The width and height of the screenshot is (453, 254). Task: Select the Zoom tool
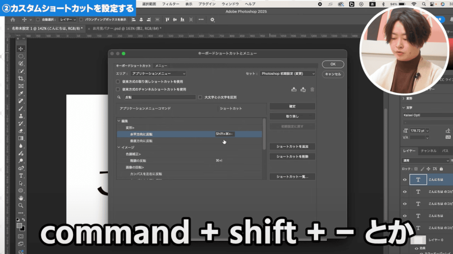coord(21,205)
